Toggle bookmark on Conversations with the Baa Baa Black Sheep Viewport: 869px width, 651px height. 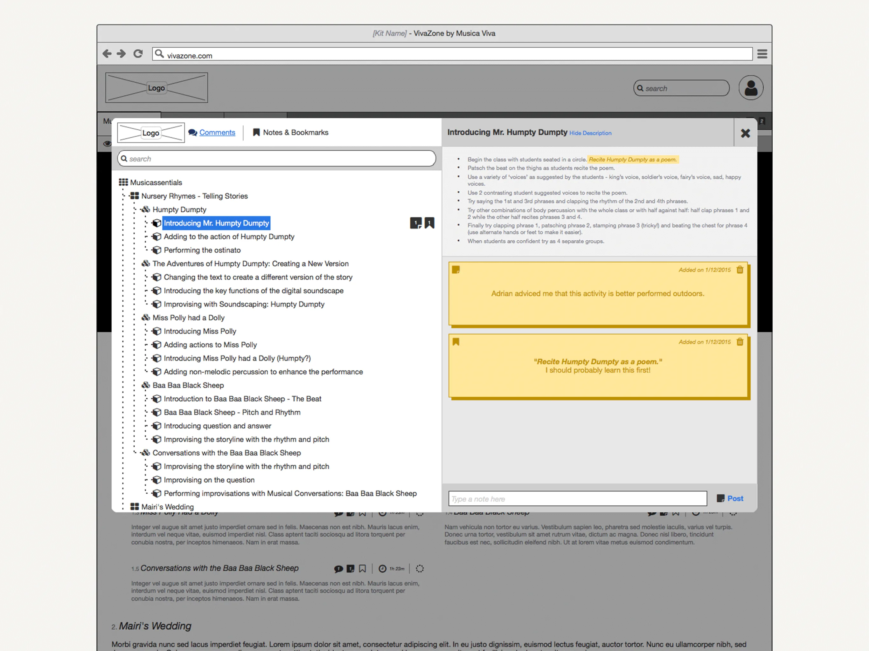[362, 569]
